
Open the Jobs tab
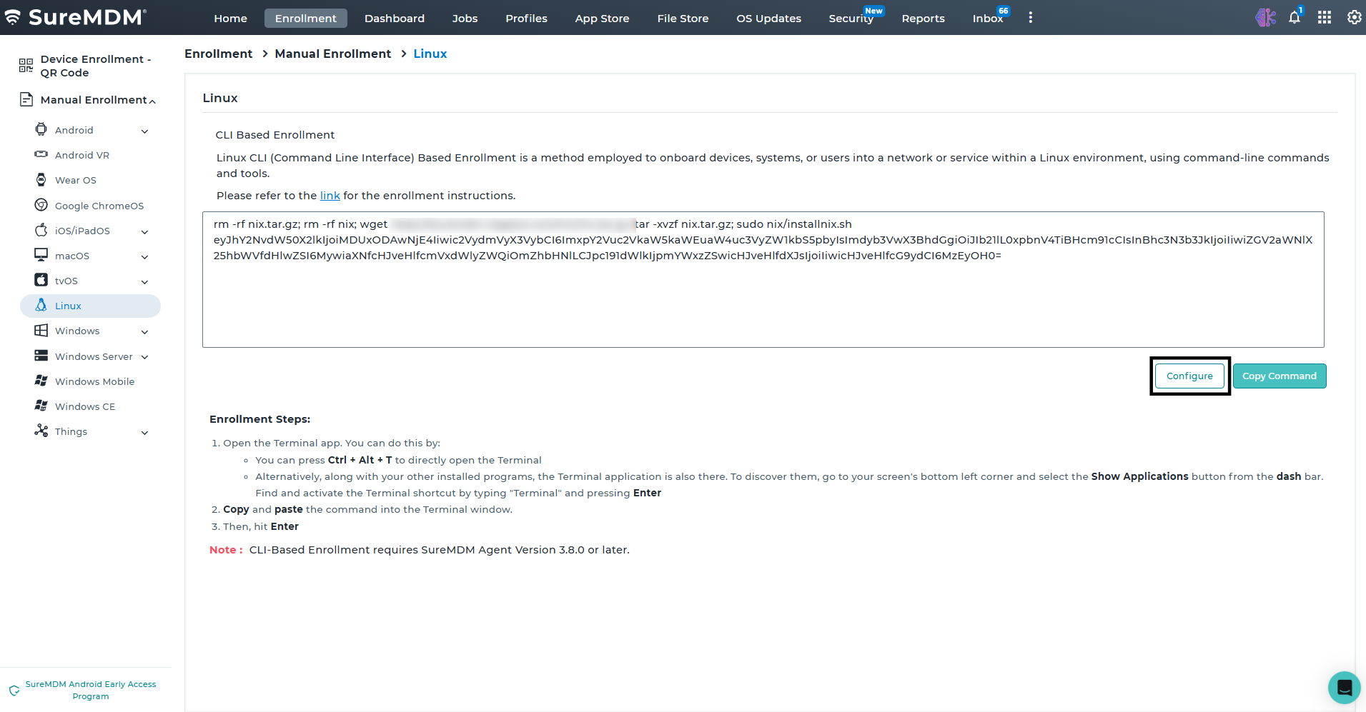coord(465,19)
